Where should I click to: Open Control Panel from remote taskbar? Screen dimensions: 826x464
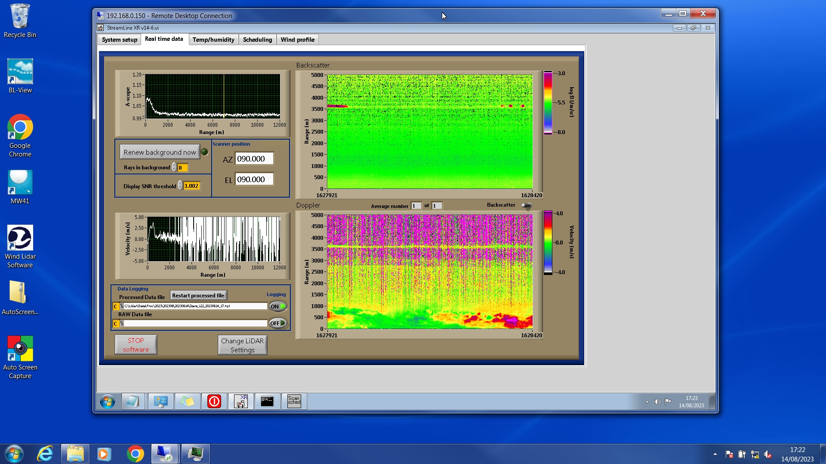[160, 401]
